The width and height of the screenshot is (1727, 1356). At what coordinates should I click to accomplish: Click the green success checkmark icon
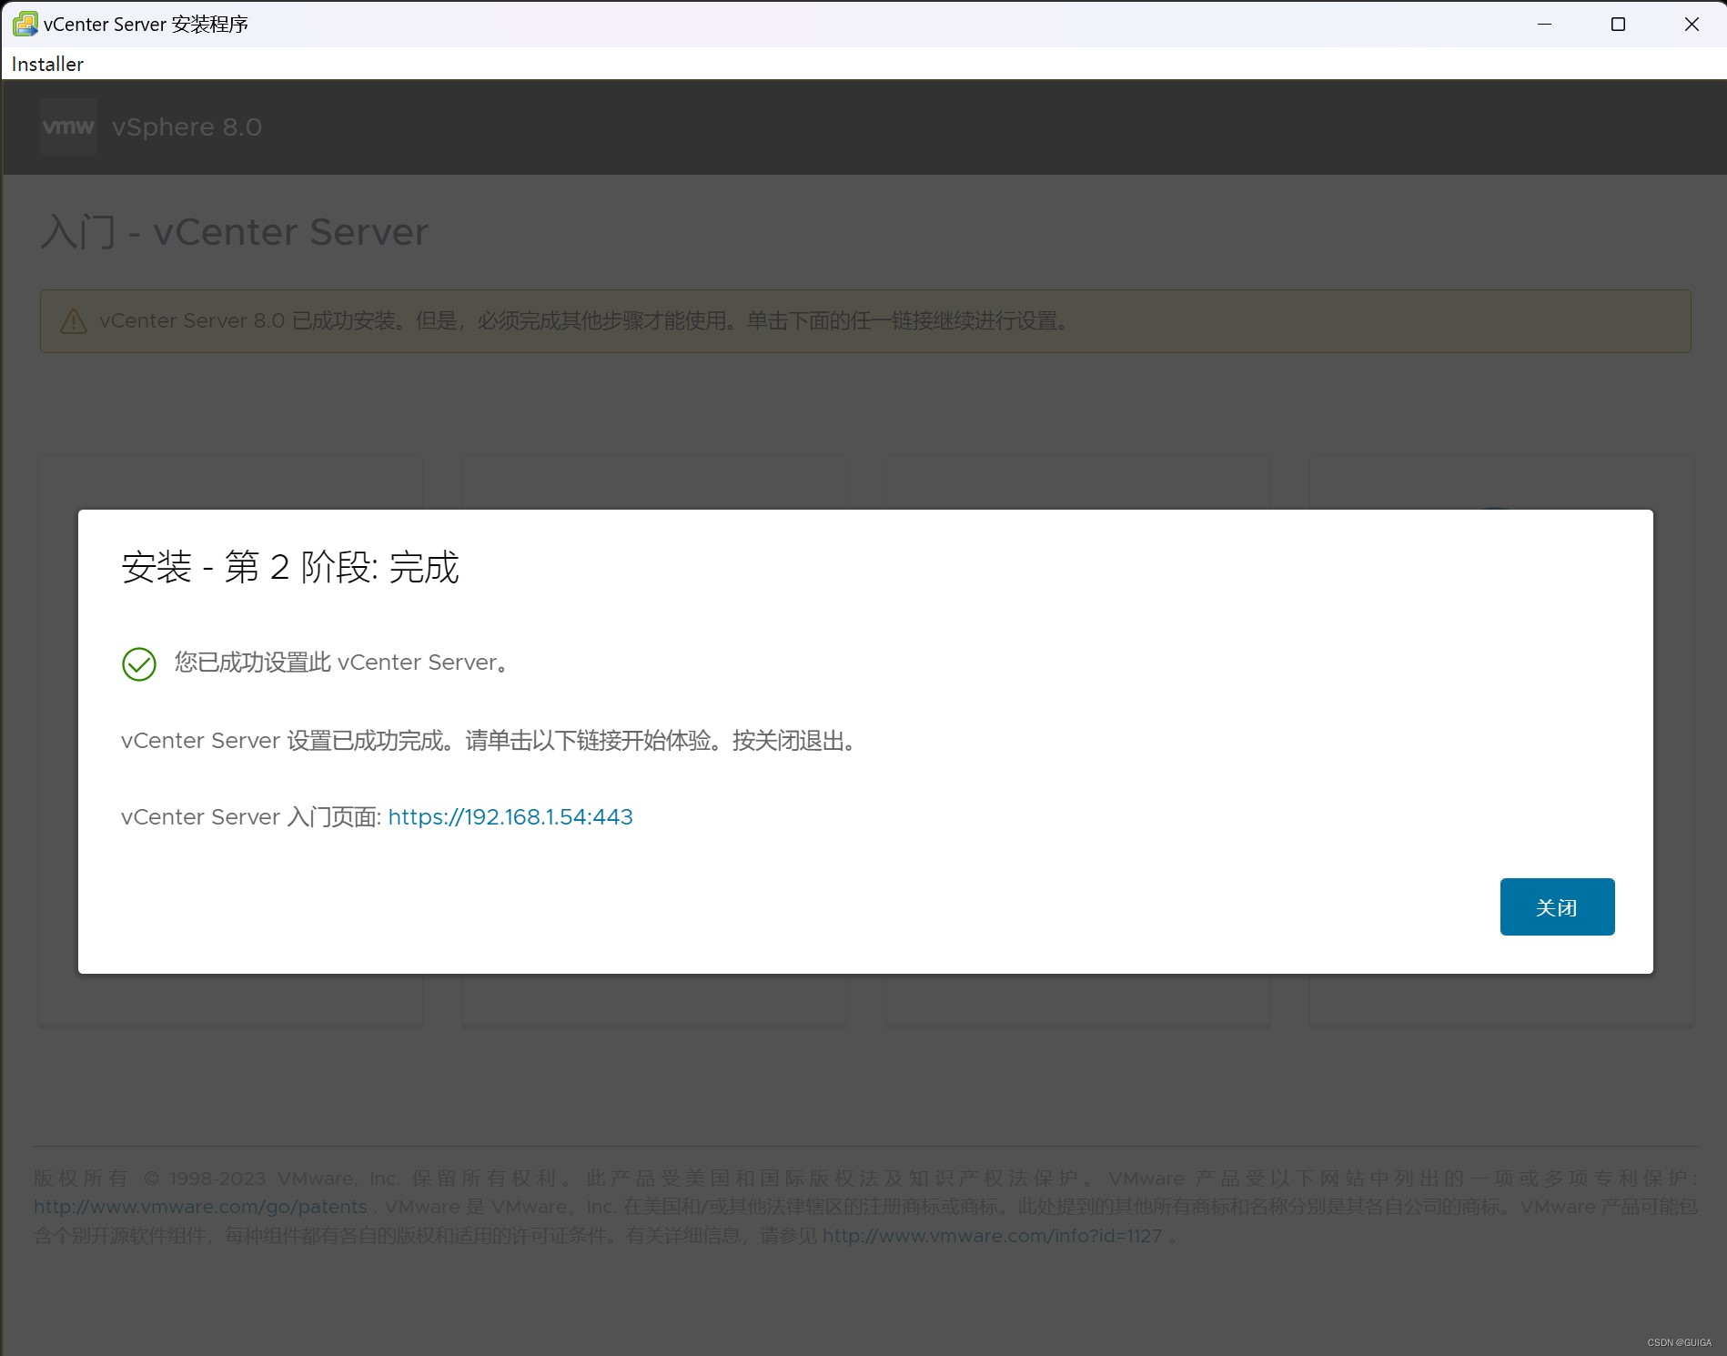(138, 663)
